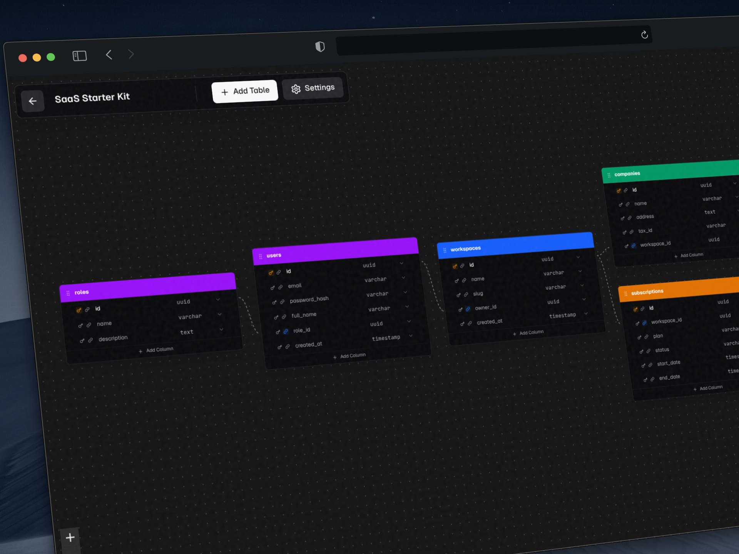Click the key icon on subscriptions end_date row
This screenshot has width=739, height=554.
(x=645, y=380)
